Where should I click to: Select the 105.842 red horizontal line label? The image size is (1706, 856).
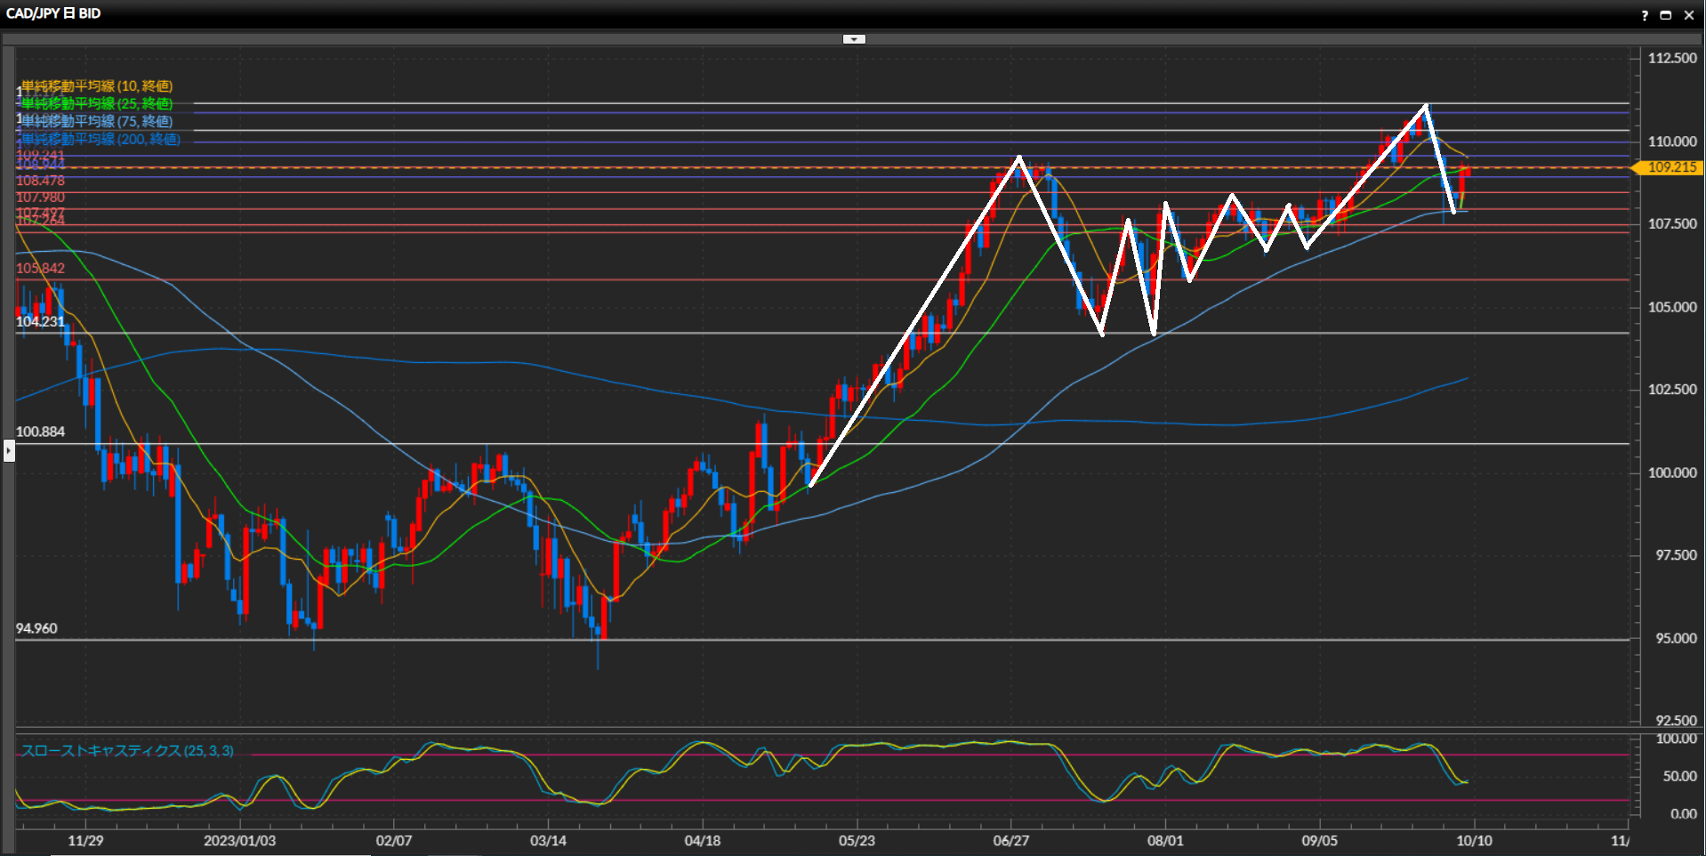click(x=40, y=268)
